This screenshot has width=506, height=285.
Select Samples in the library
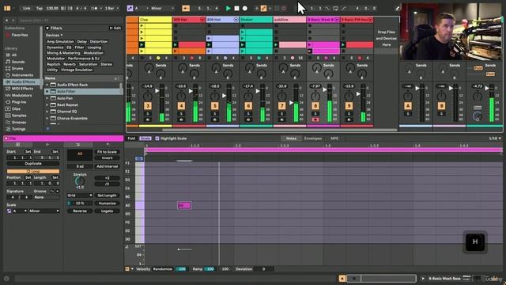[19, 116]
